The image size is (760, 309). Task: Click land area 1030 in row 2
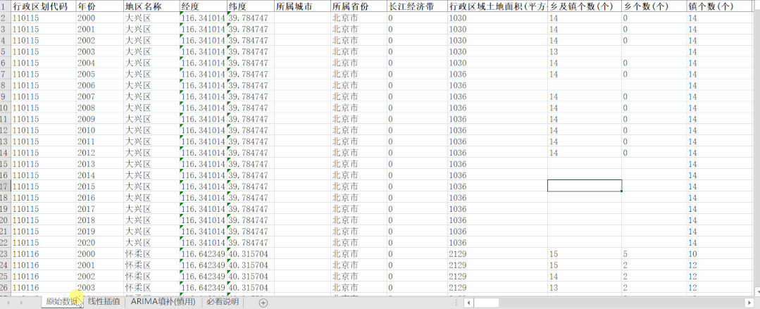(x=498, y=18)
